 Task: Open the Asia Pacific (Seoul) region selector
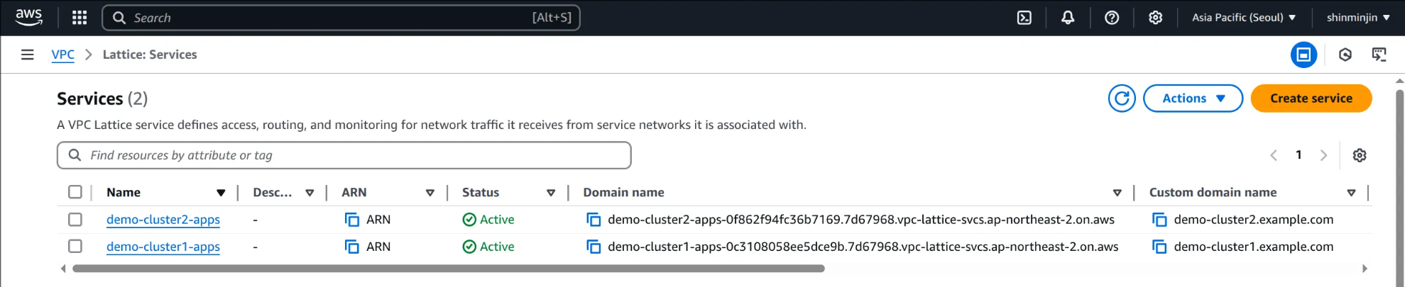coord(1244,18)
